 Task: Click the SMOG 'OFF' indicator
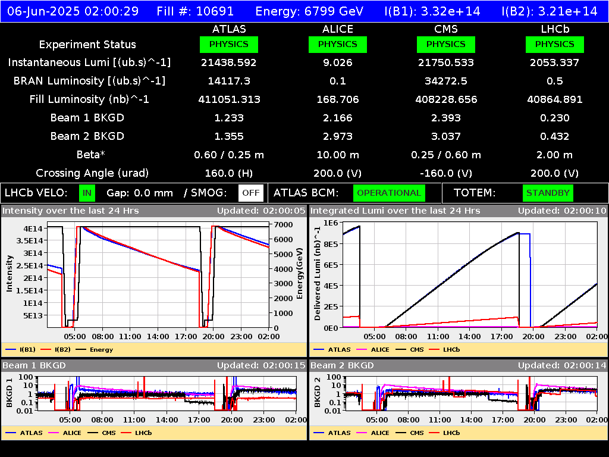pyautogui.click(x=251, y=193)
